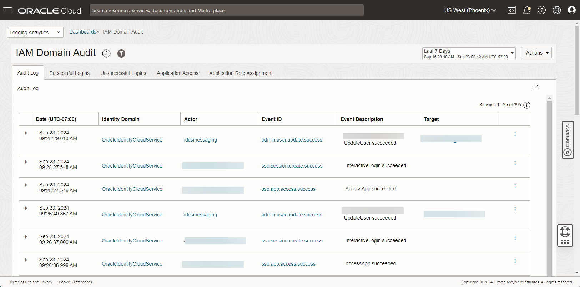Open the Compass side panel
This screenshot has width=580, height=287.
pyautogui.click(x=568, y=140)
